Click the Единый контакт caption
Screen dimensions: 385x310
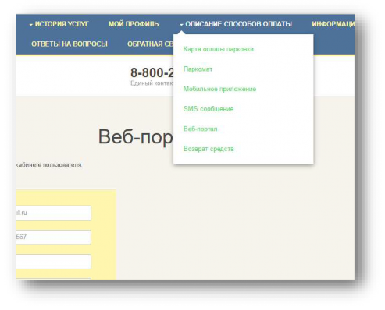click(152, 83)
